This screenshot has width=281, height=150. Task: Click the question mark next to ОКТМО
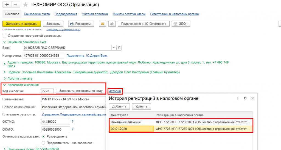[x=72, y=122]
